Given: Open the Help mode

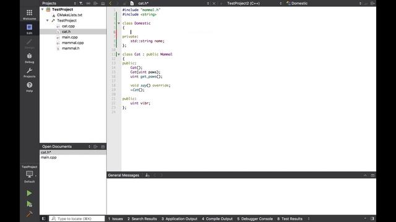Looking at the screenshot, I should coord(29,87).
